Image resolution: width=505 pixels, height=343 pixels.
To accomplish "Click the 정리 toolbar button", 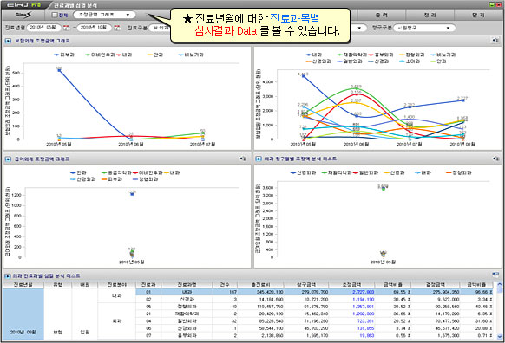I will (430, 15).
